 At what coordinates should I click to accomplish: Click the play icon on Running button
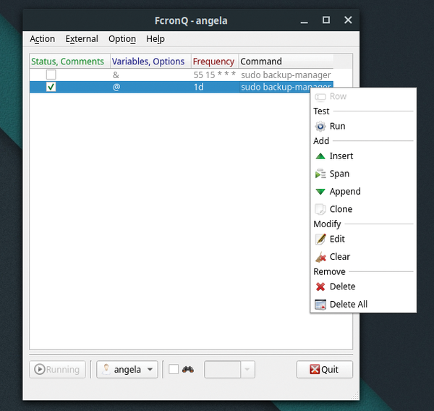(x=39, y=369)
